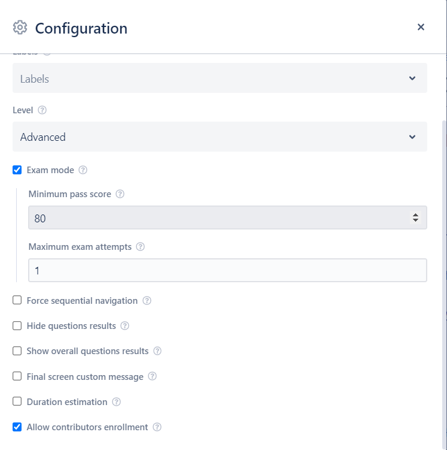Click help icon next to Hide questions results
The width and height of the screenshot is (447, 450).
pos(125,326)
